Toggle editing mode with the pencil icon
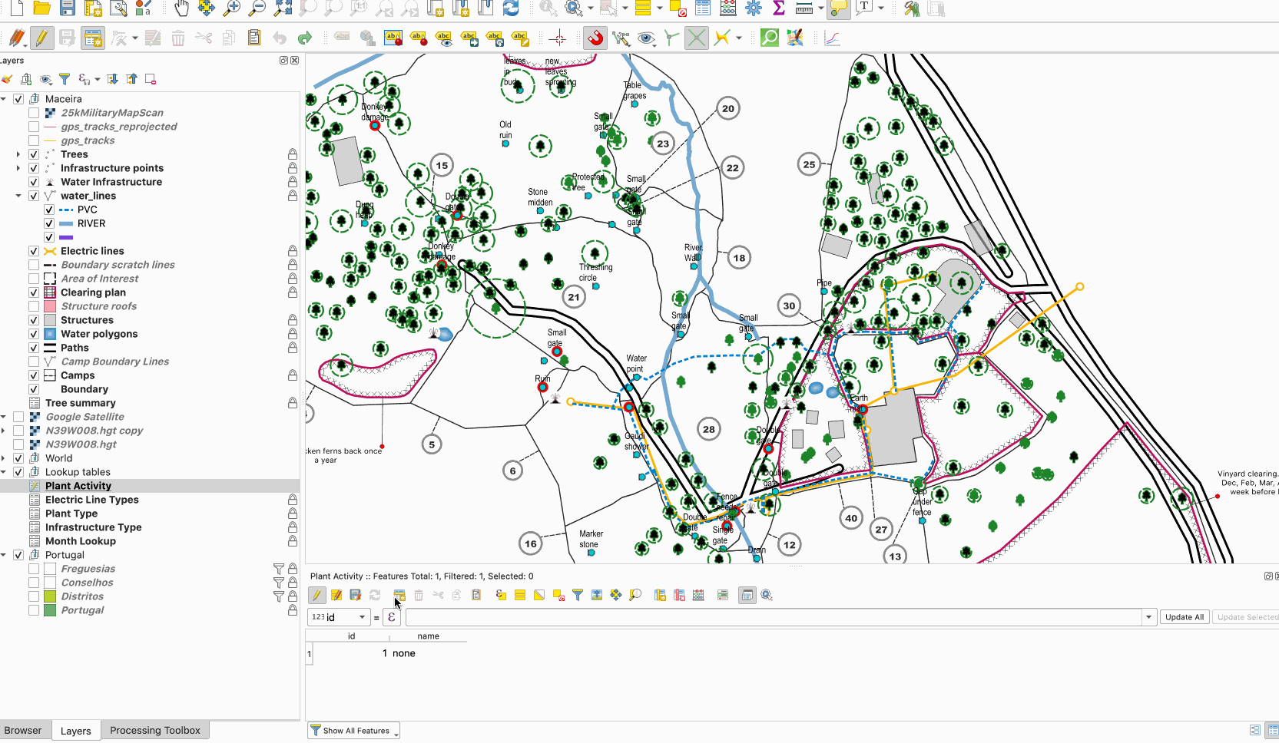This screenshot has width=1279, height=743. pos(317,595)
